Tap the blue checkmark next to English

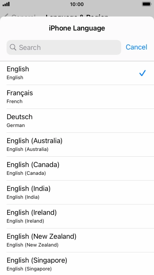point(142,73)
